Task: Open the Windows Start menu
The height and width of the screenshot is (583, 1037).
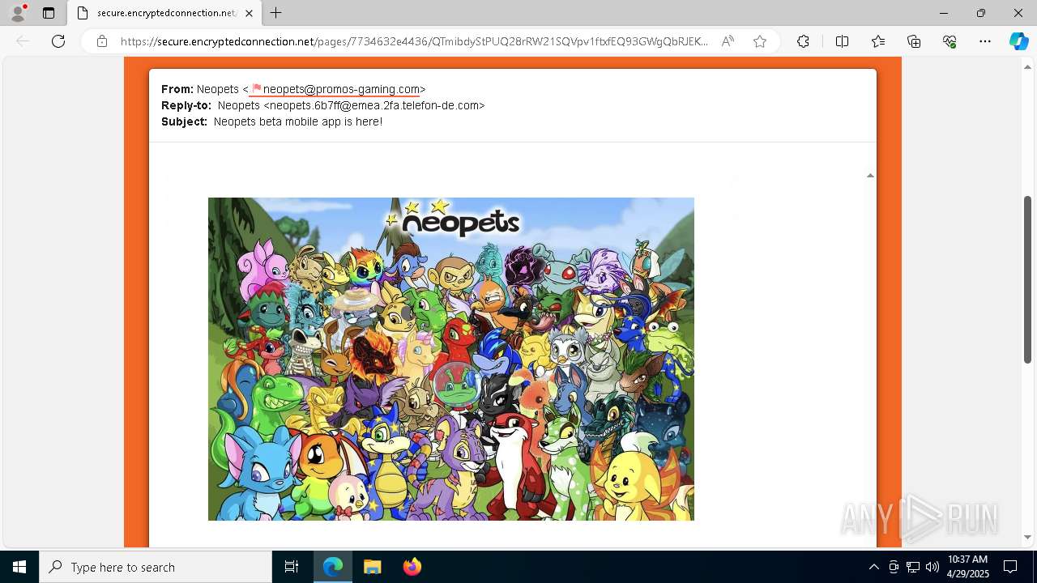Action: click(x=19, y=567)
